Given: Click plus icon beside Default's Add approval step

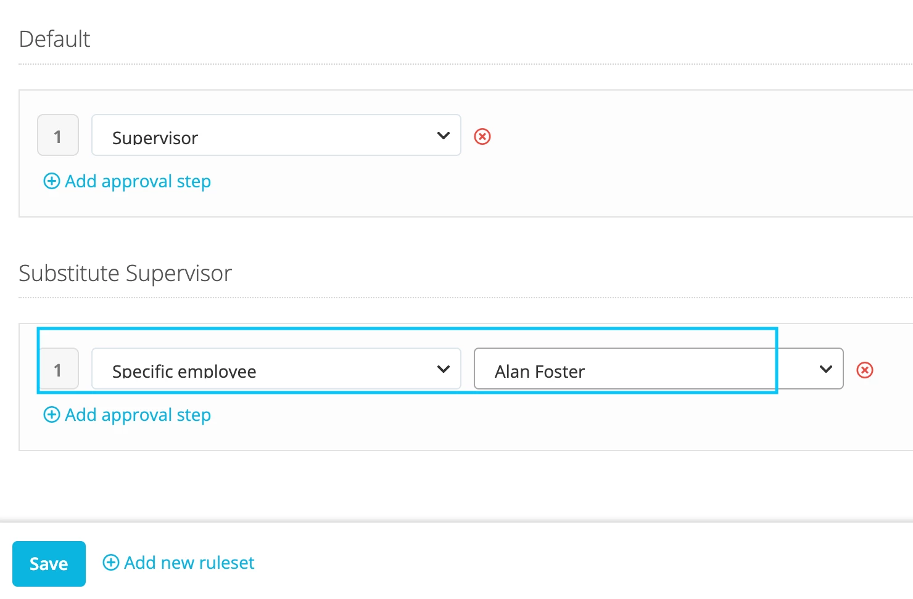Looking at the screenshot, I should click(52, 181).
